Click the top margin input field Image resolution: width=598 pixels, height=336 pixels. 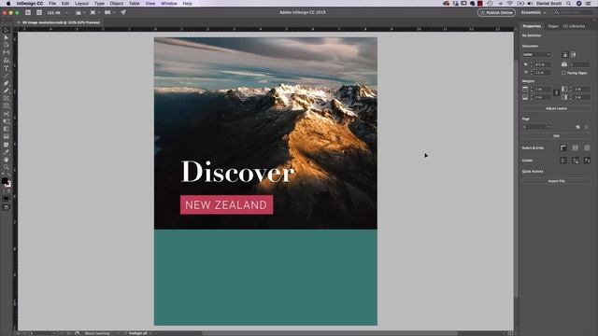point(542,90)
